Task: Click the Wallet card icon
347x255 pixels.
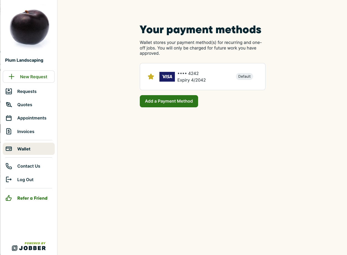Action: tap(9, 149)
